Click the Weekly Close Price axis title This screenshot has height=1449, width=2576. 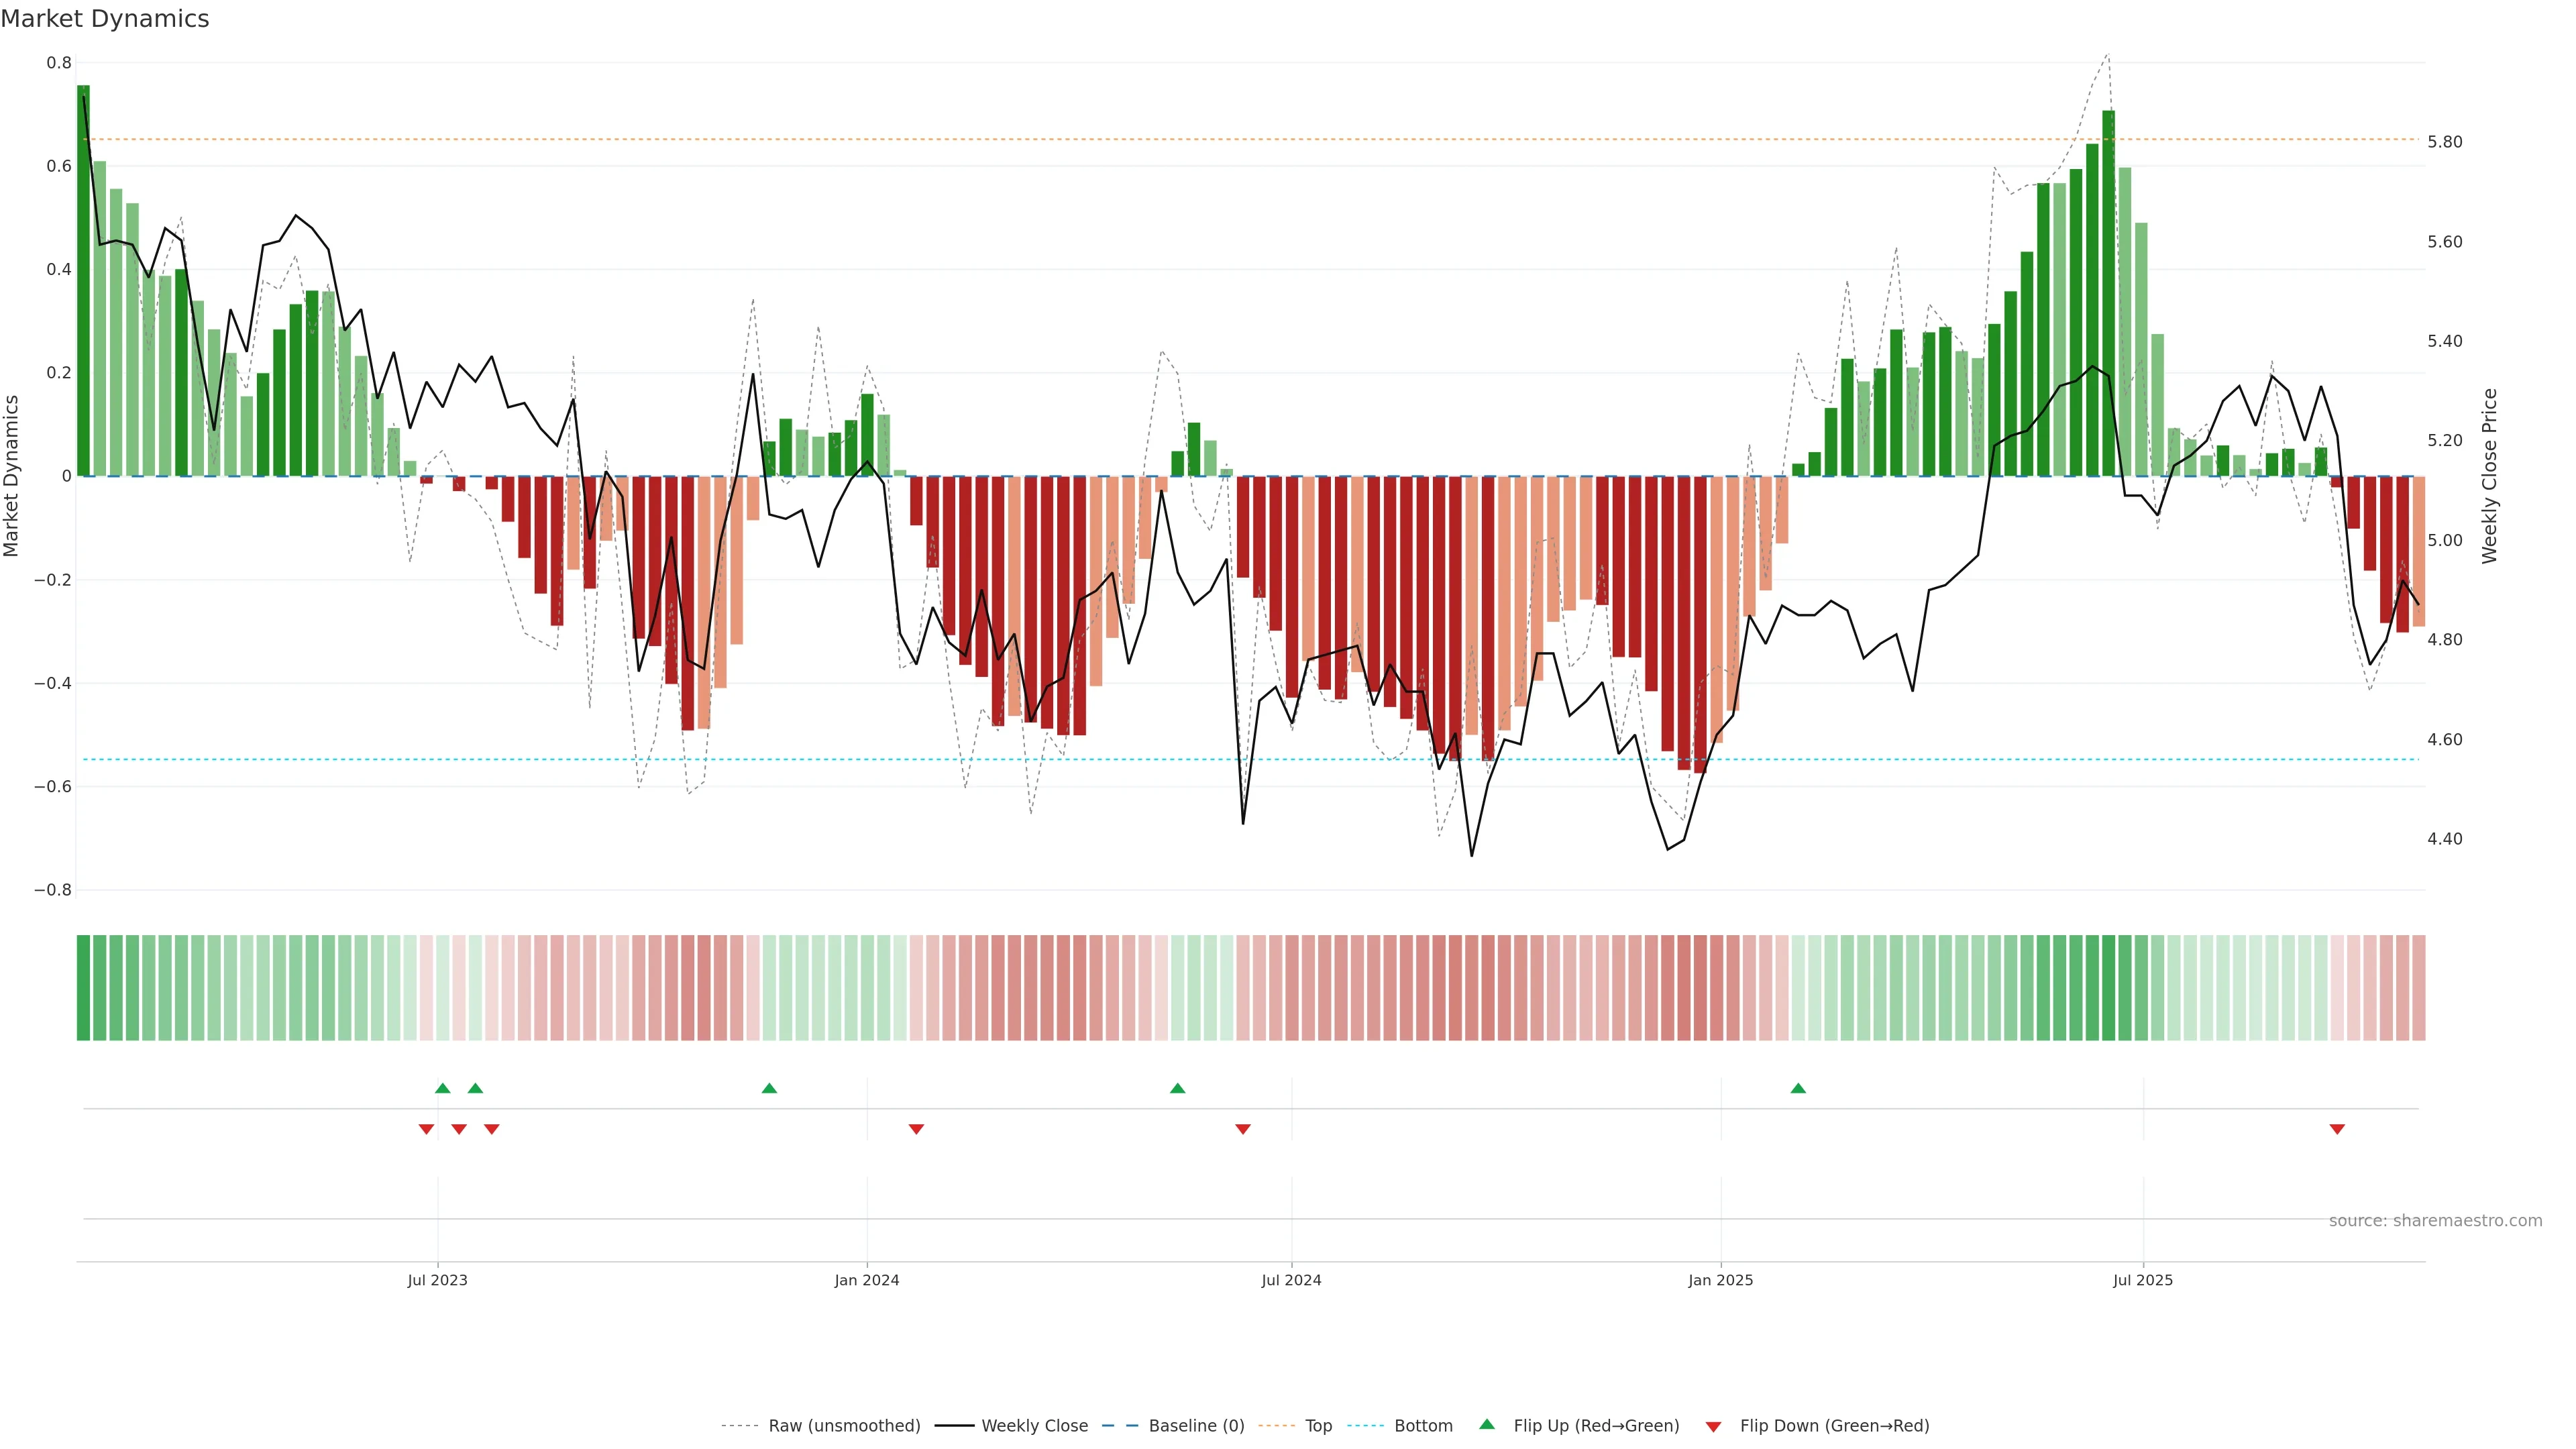(2490, 476)
